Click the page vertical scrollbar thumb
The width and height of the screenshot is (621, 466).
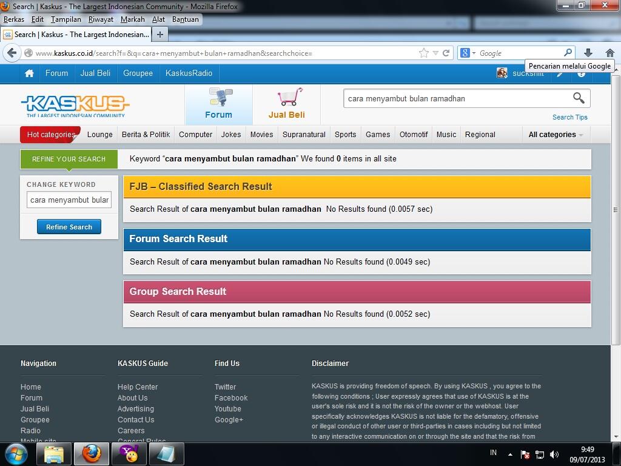[x=616, y=209]
